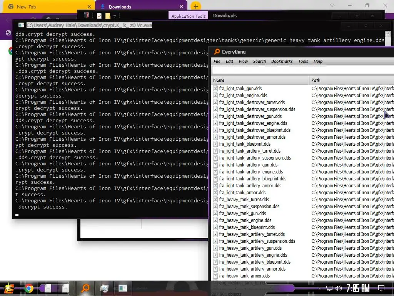Close the Downloads browser tab
The width and height of the screenshot is (394, 296).
181,7
